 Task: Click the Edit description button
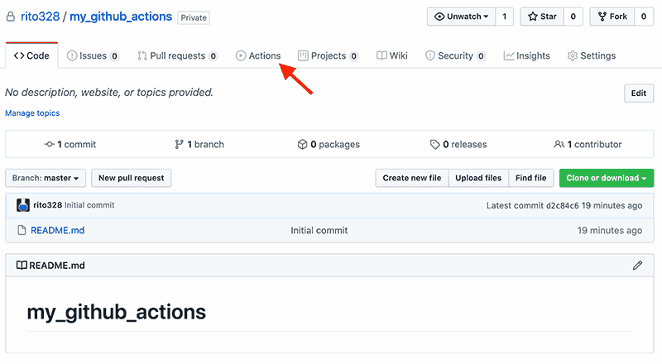pyautogui.click(x=638, y=93)
